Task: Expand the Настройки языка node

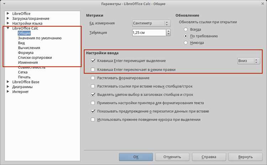Action: (8, 23)
